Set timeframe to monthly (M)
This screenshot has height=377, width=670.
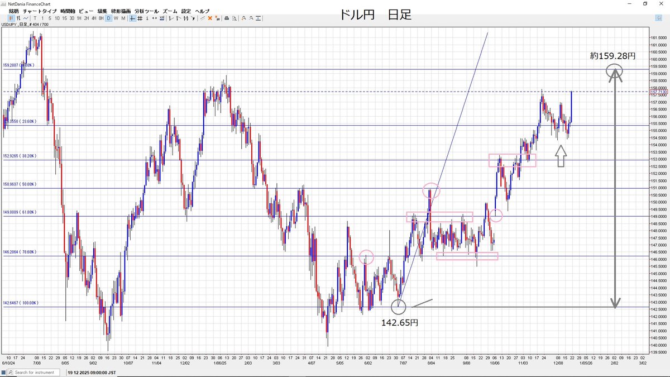pyautogui.click(x=123, y=18)
